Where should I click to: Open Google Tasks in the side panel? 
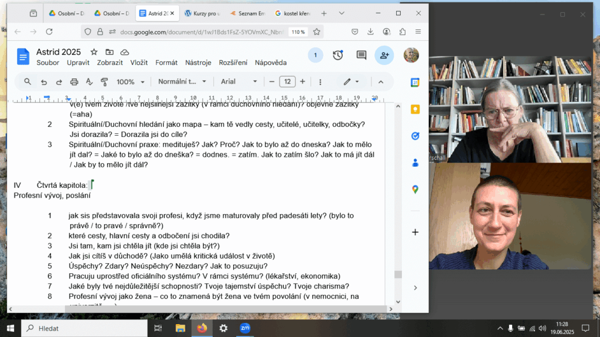coord(415,136)
